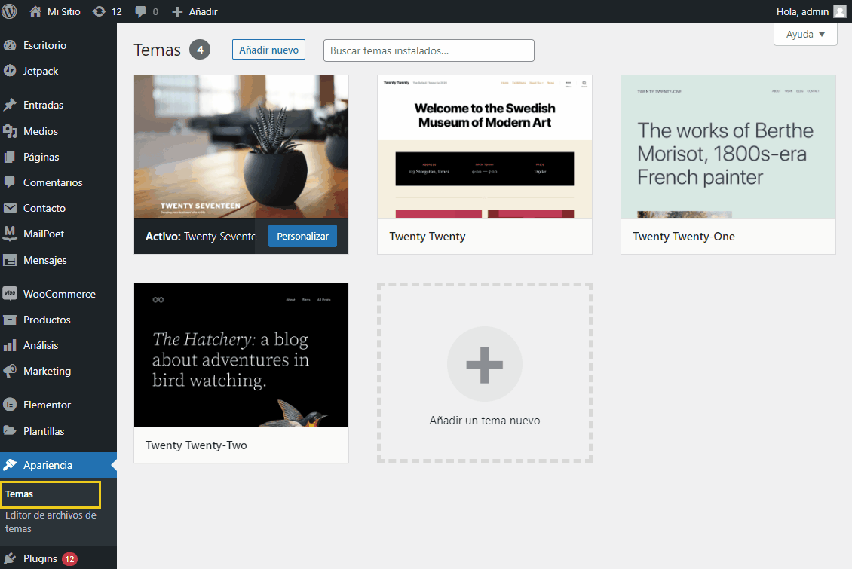Viewport: 852px width, 569px height.
Task: Click the Twenty Twenty-Two theme name
Action: [x=196, y=445]
